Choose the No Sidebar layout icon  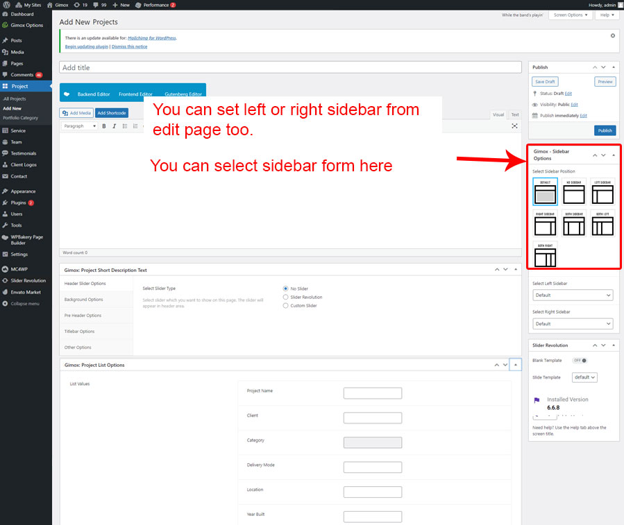[573, 192]
